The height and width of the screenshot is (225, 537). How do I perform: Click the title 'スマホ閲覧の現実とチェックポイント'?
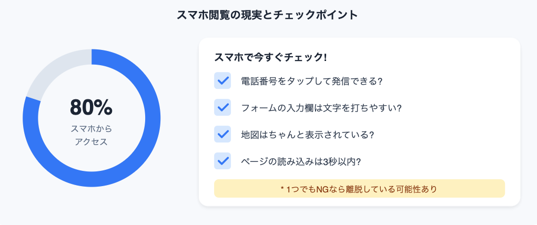tap(268, 15)
